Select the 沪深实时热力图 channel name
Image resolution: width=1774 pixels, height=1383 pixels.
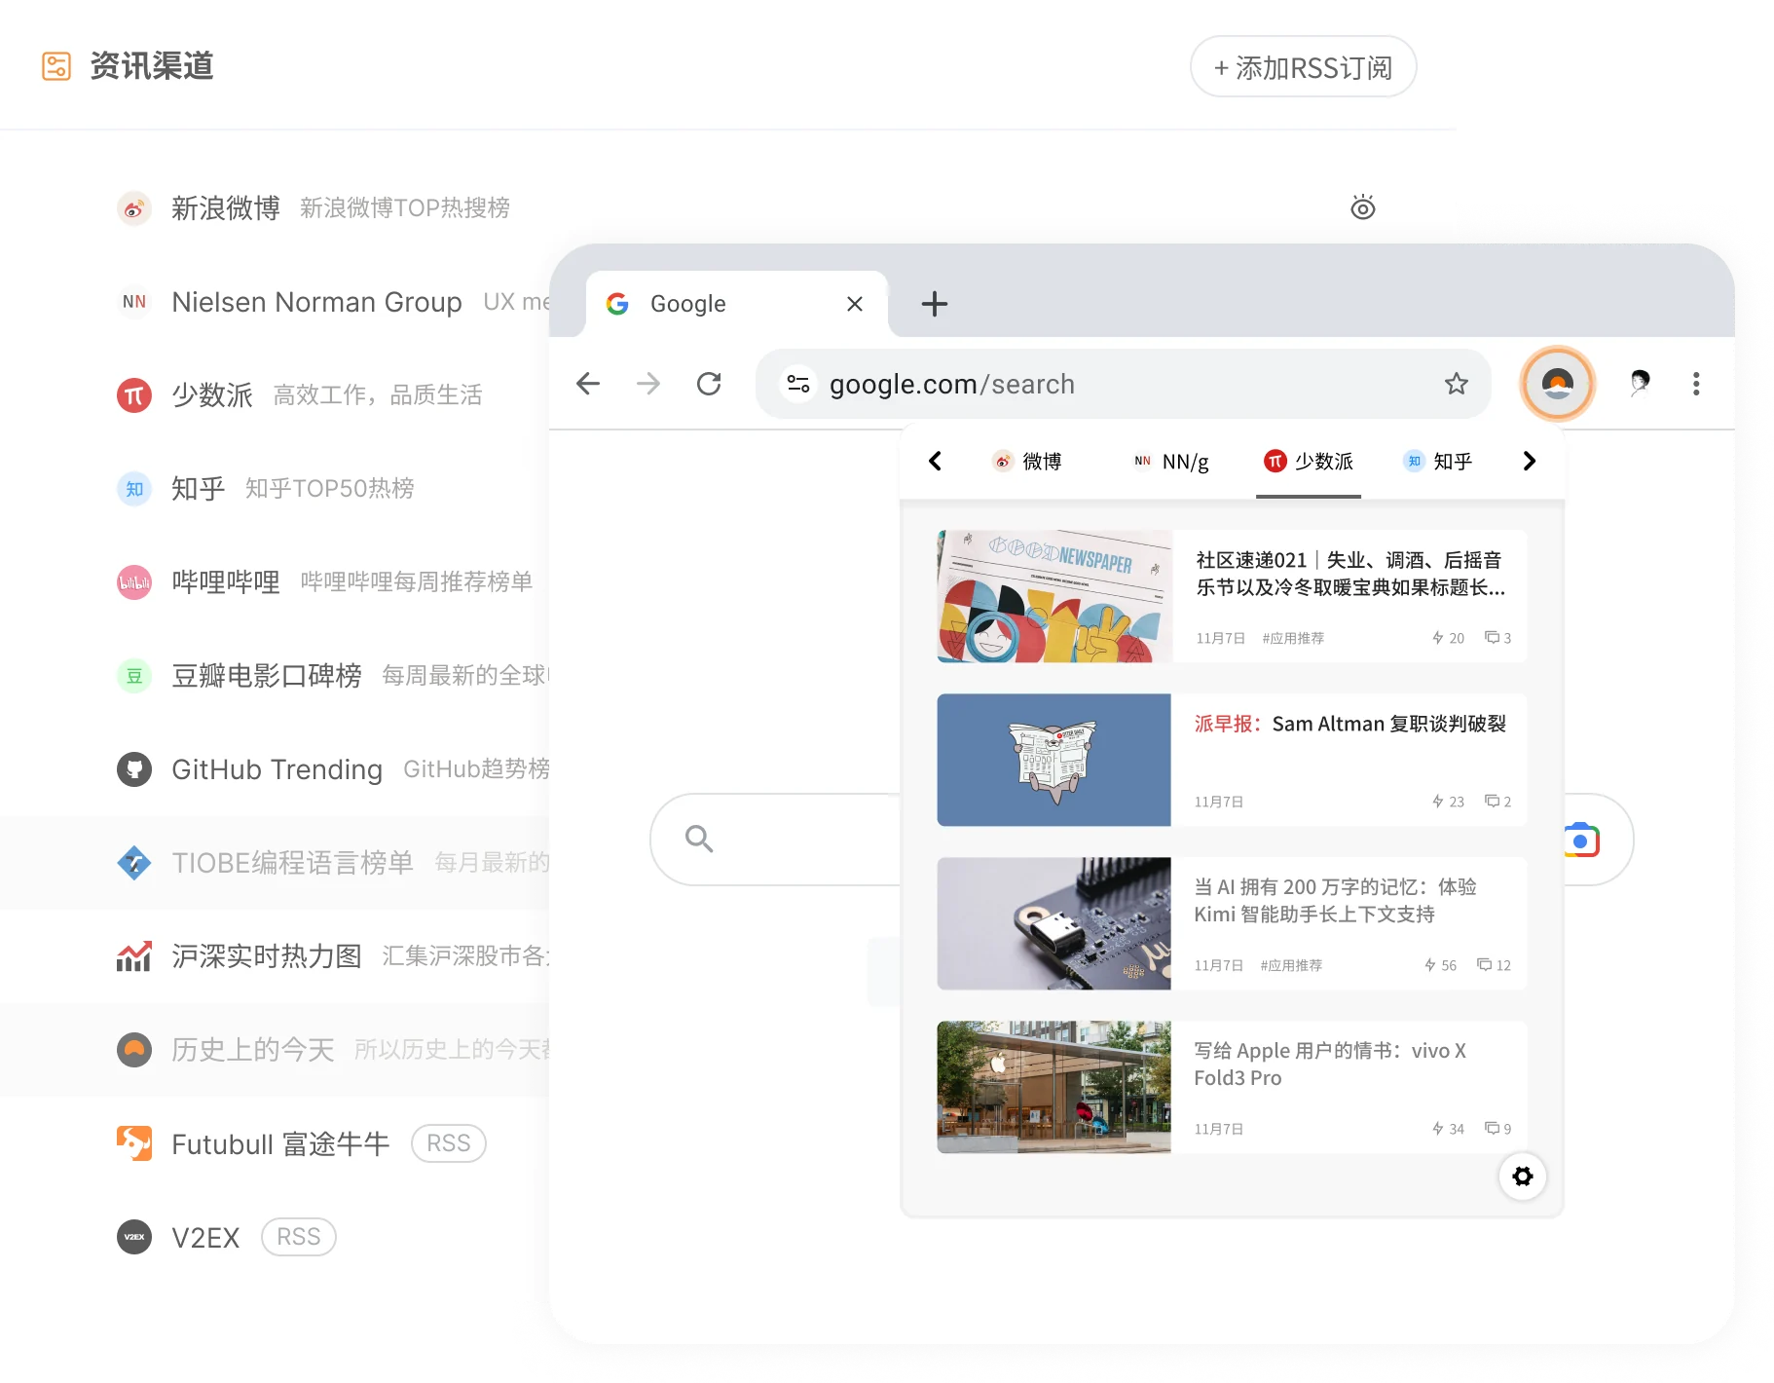[x=267, y=956]
